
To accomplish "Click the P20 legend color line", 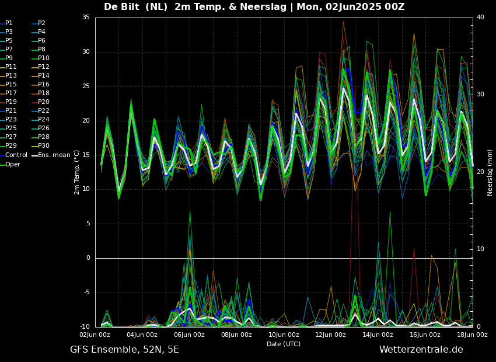I will [x=34, y=102].
